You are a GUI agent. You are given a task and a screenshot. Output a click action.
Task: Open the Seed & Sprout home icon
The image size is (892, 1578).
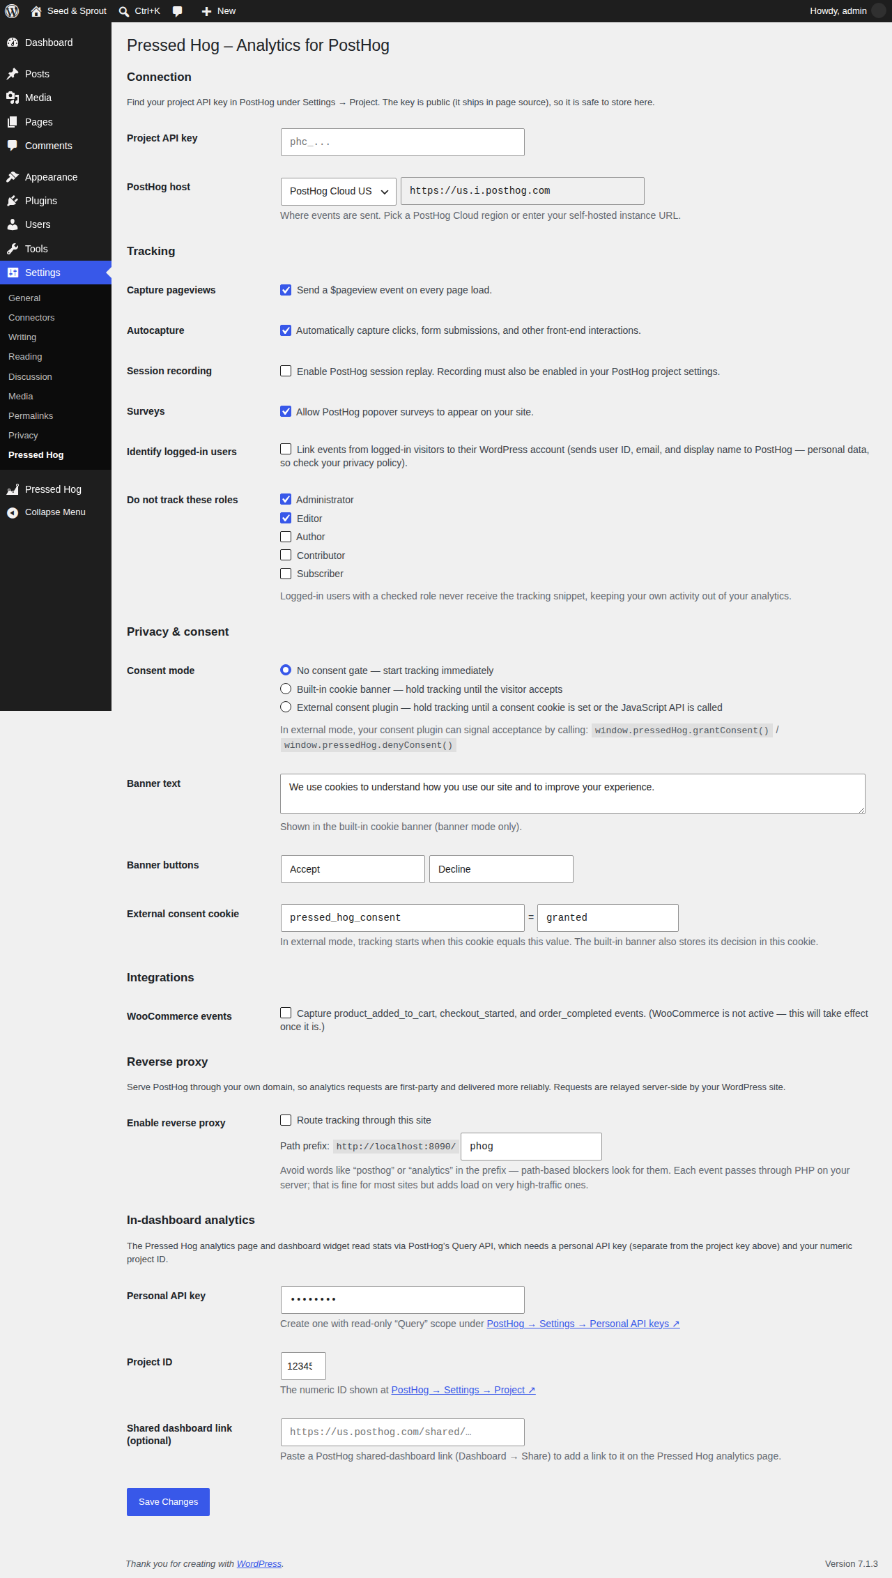[x=36, y=11]
